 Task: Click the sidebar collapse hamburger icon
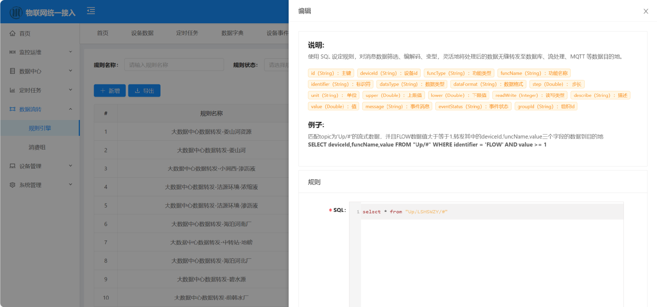[91, 11]
